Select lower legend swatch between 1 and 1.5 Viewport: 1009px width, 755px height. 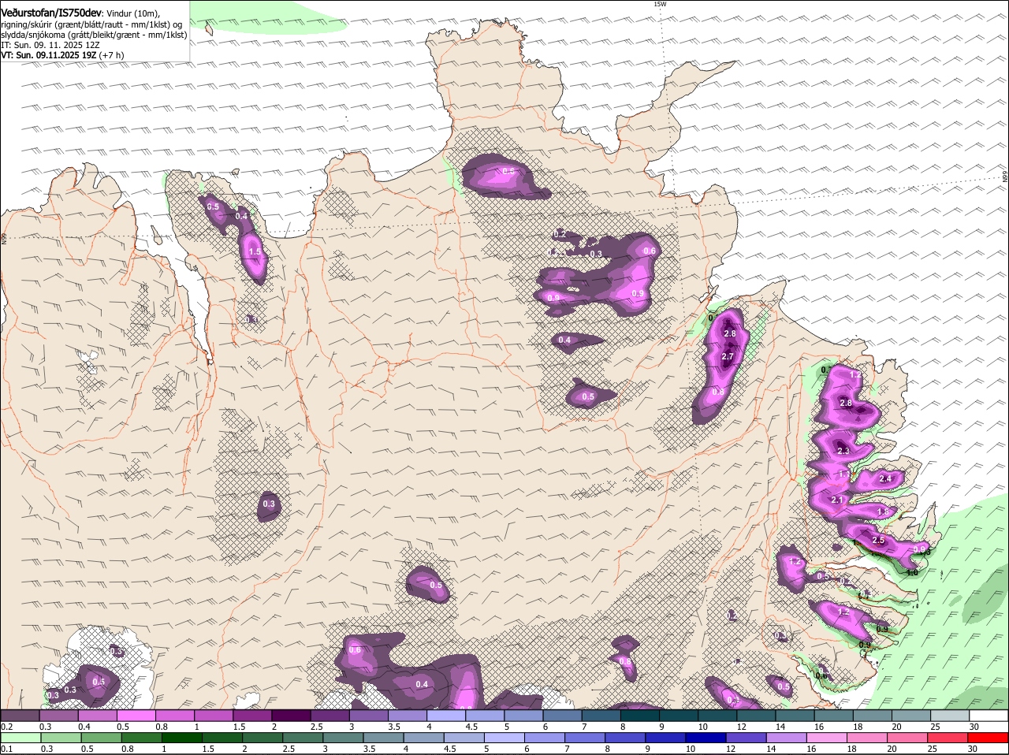182,738
